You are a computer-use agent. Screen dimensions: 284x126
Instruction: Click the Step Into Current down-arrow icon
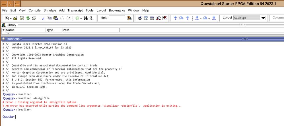[197, 18]
